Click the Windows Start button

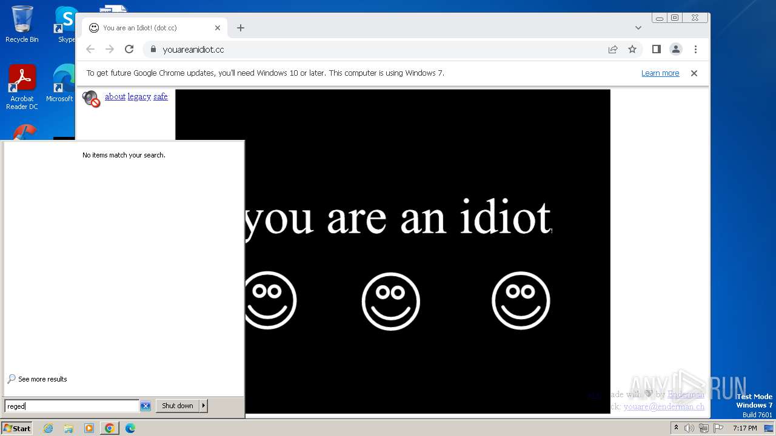(17, 428)
